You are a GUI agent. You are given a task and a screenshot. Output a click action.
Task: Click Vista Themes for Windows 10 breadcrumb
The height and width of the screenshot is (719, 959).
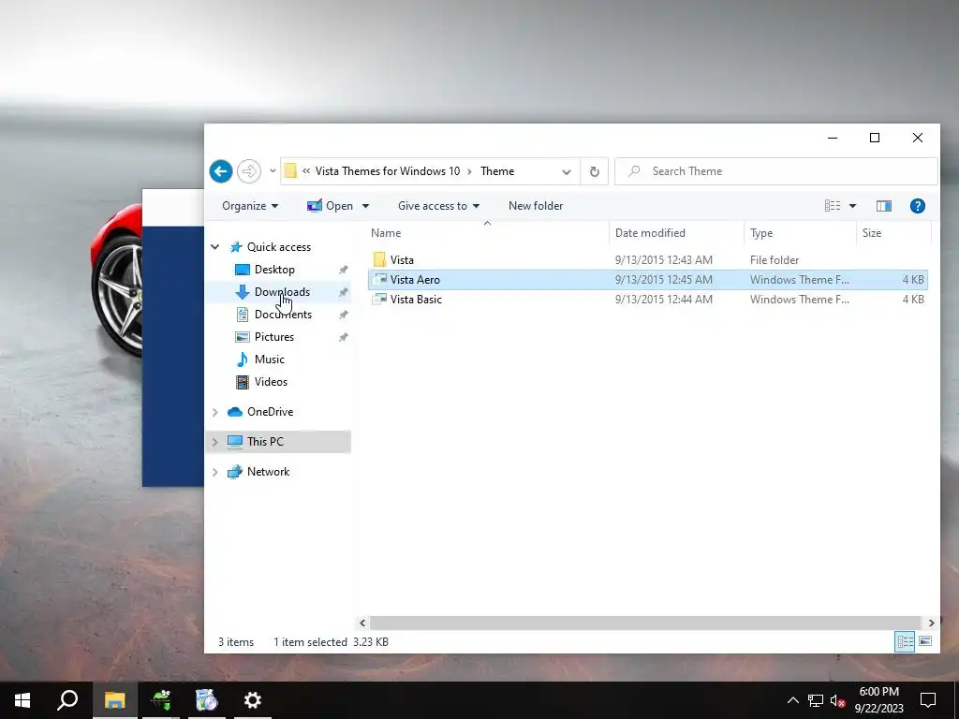(x=387, y=171)
